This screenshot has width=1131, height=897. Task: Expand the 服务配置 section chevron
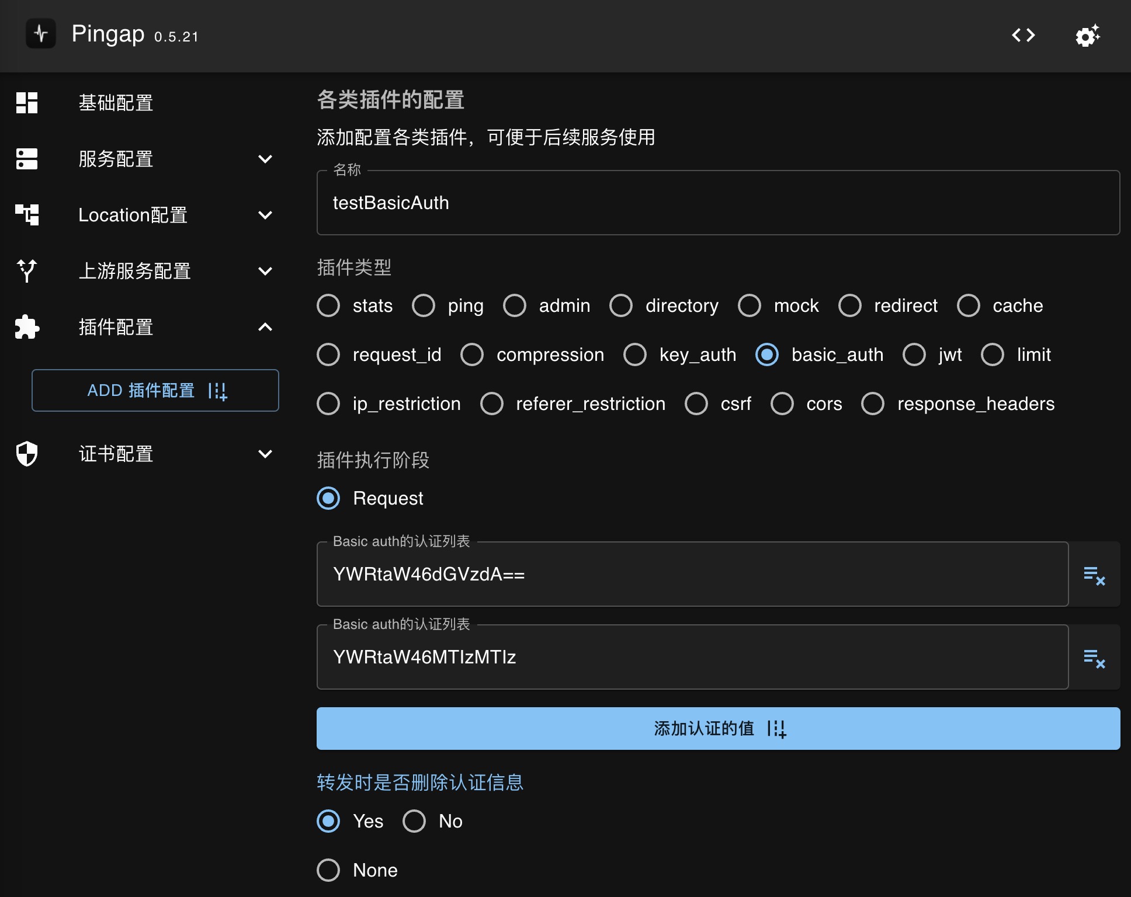(265, 159)
